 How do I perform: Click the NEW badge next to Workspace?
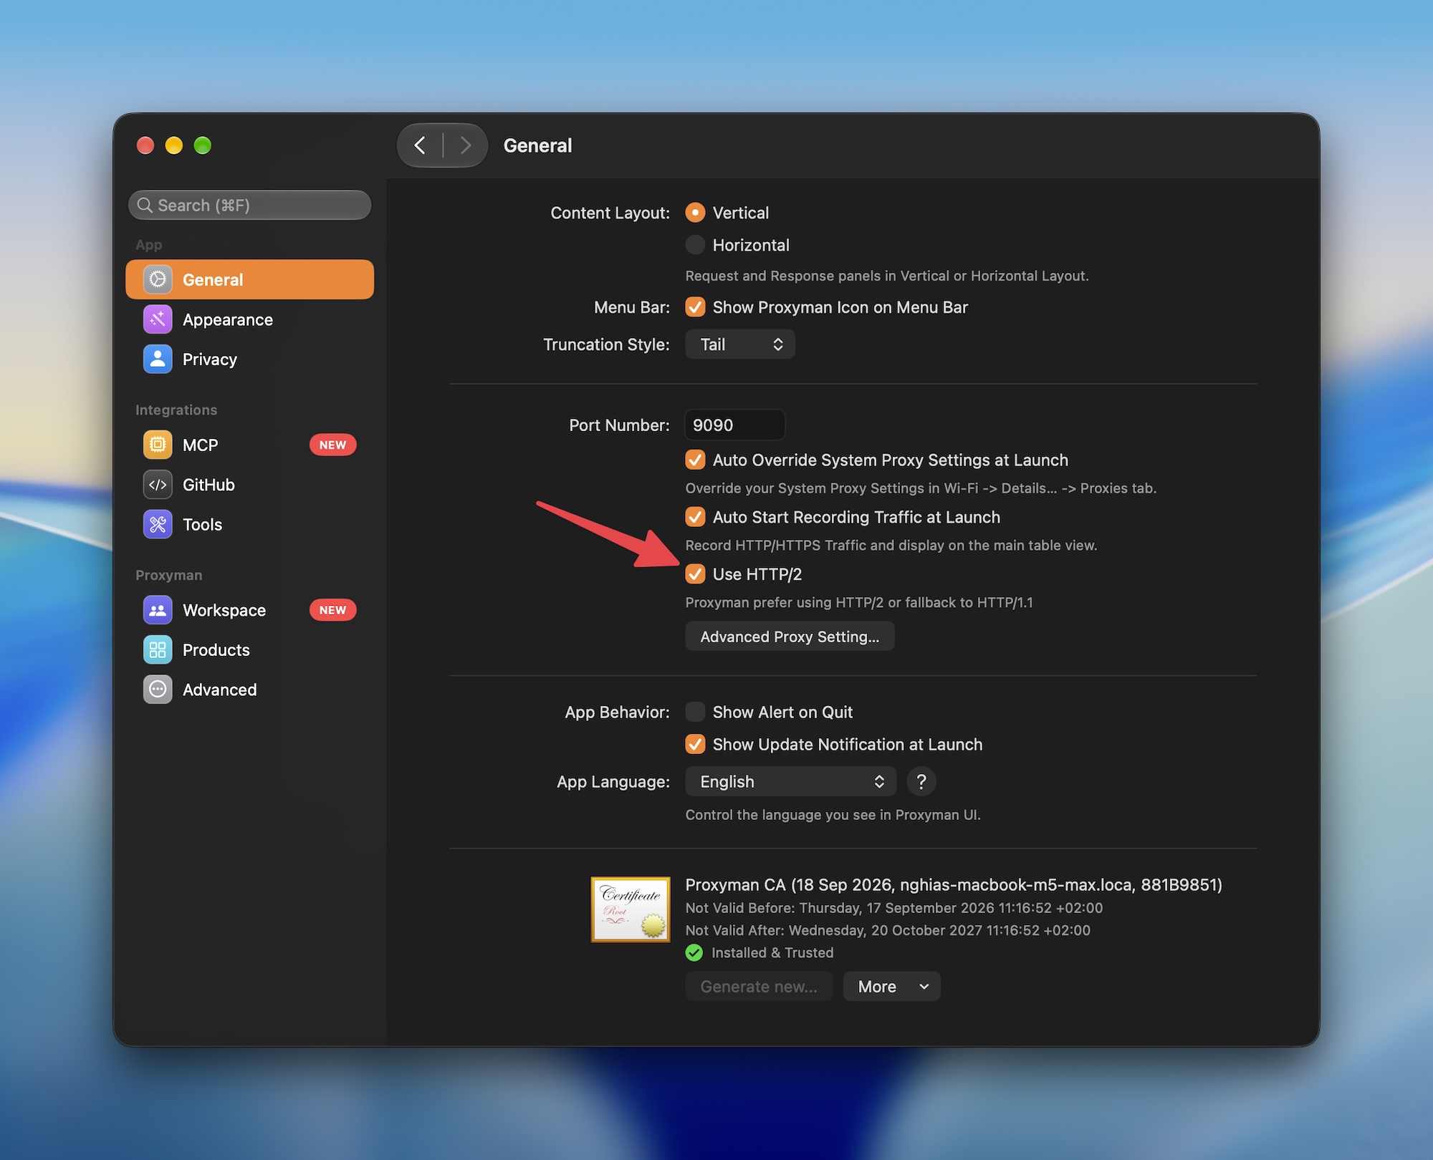pyautogui.click(x=332, y=610)
